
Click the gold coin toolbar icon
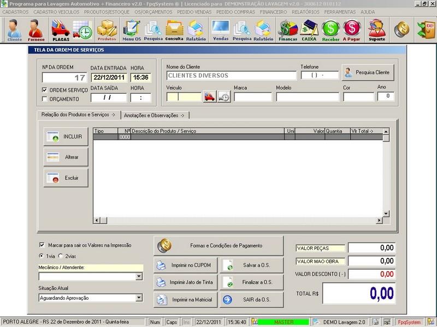[401, 29]
